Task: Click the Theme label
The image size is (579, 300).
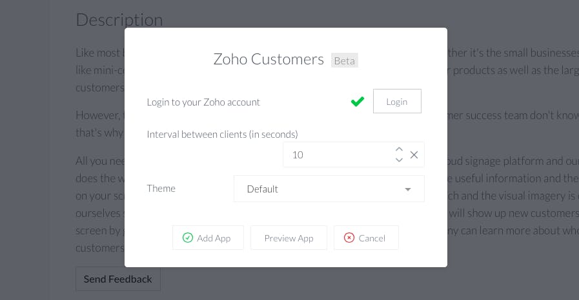Action: 161,189
